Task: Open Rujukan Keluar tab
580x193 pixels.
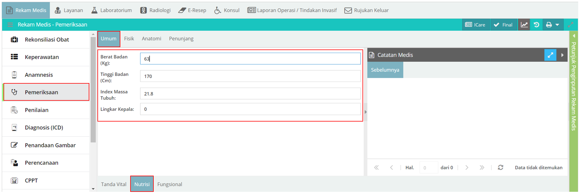Action: pos(366,10)
